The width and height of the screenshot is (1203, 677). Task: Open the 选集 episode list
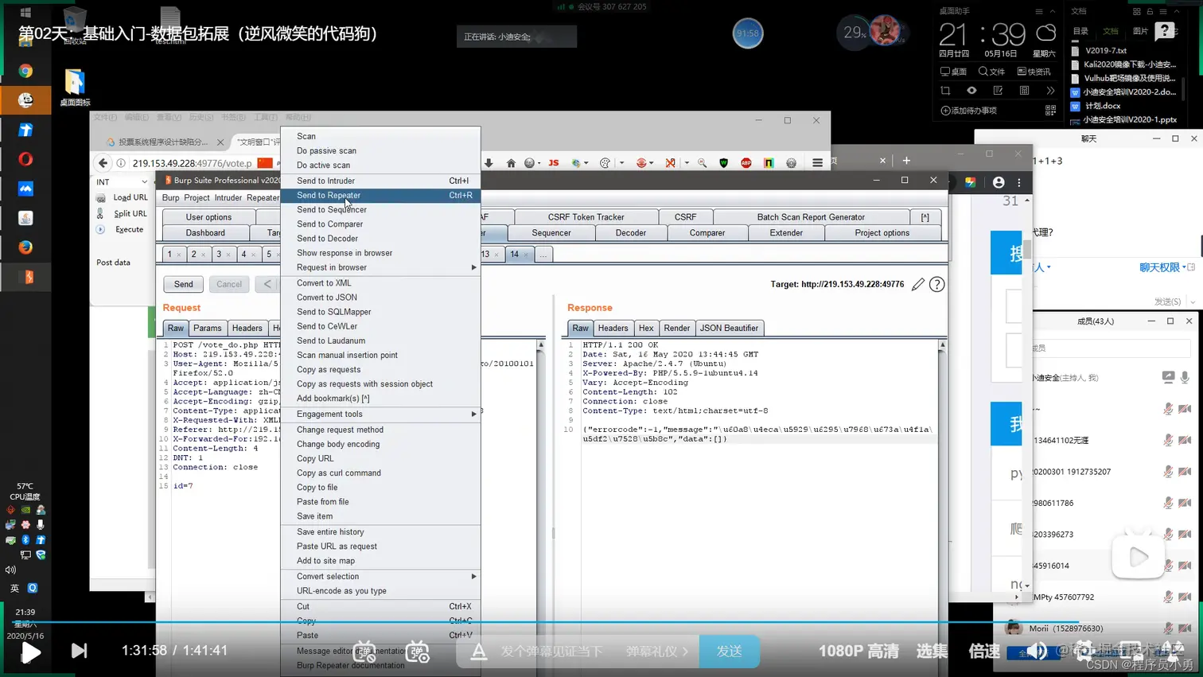coord(932,651)
